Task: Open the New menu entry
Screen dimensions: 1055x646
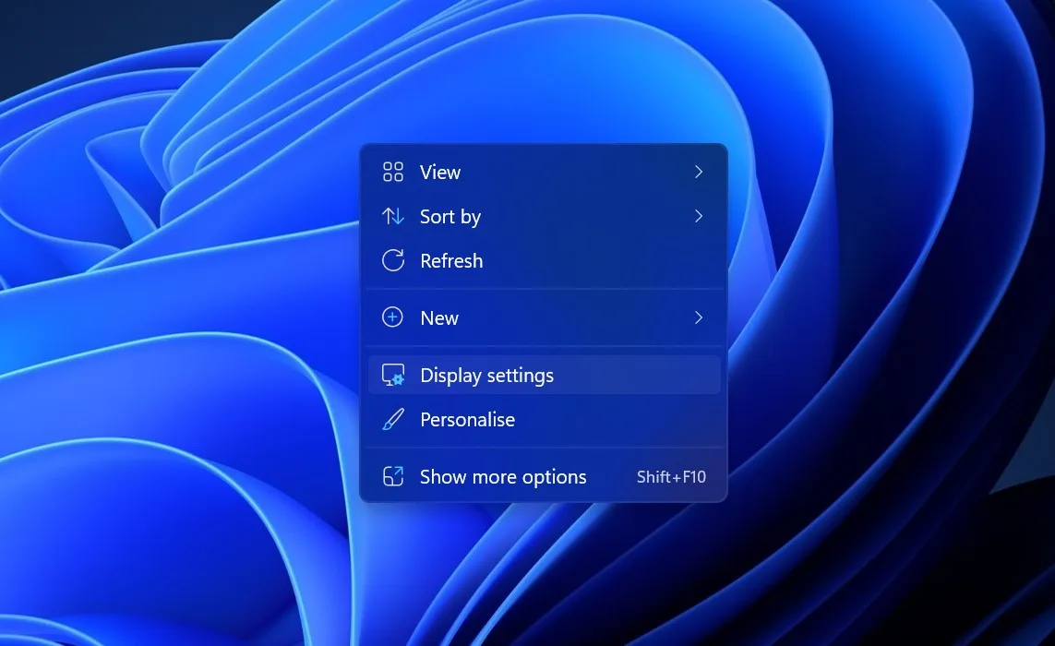Action: point(544,317)
